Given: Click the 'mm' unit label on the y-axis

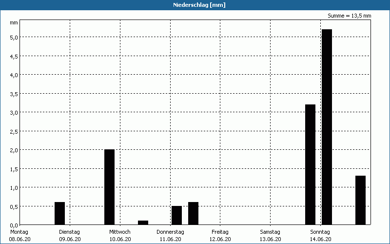Looking at the screenshot, I should (14, 23).
